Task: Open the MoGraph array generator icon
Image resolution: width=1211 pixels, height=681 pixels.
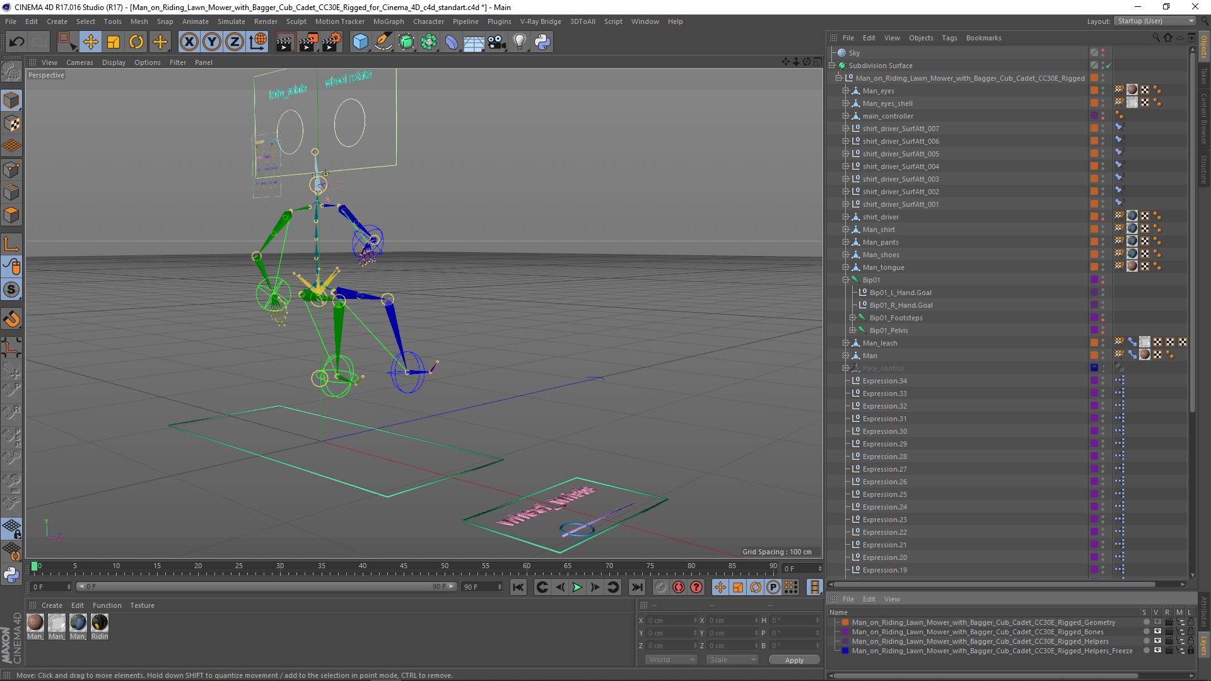Action: point(429,42)
